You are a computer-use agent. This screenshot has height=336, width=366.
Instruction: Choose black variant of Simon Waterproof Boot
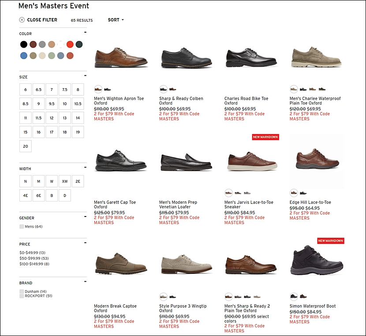tap(294, 297)
